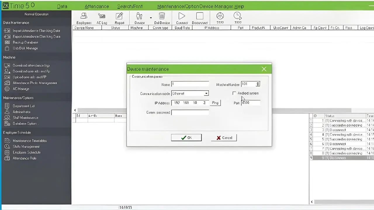This screenshot has width=374, height=210.
Task: Click the Device Name column header
Action: [x=87, y=28]
